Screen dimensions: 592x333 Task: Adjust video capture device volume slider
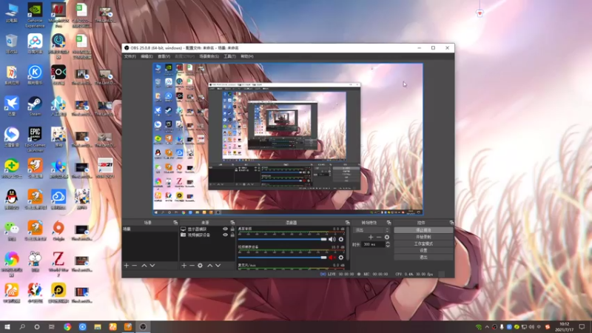tap(282, 258)
